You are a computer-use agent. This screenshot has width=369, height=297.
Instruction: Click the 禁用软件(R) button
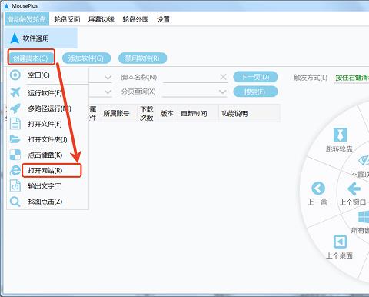point(142,58)
